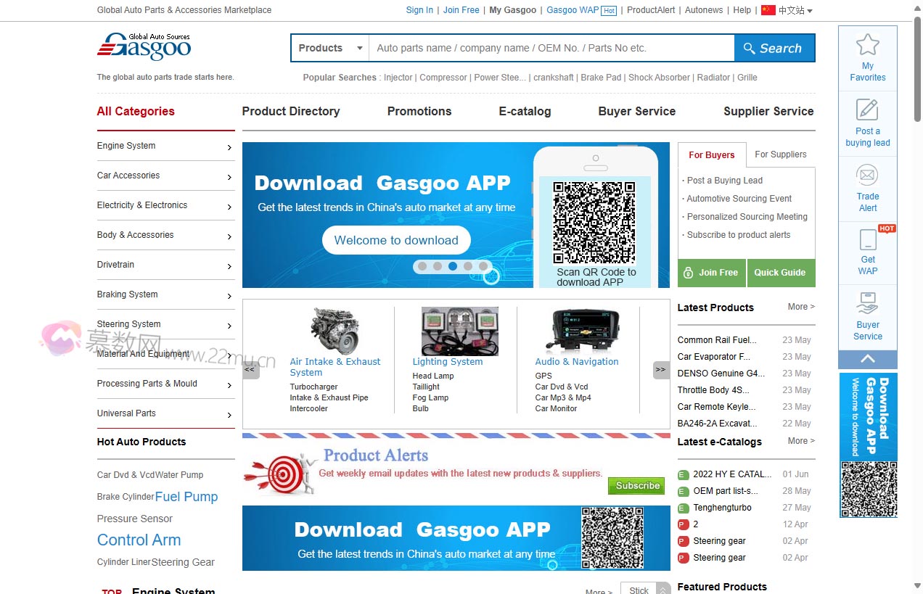Open the Get WAP phone icon
Viewport: 923px width, 594px height.
(867, 240)
